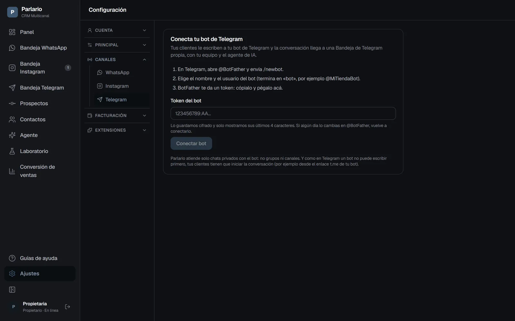Click the Laboratorio sidebar label
The width and height of the screenshot is (515, 321).
tap(34, 151)
